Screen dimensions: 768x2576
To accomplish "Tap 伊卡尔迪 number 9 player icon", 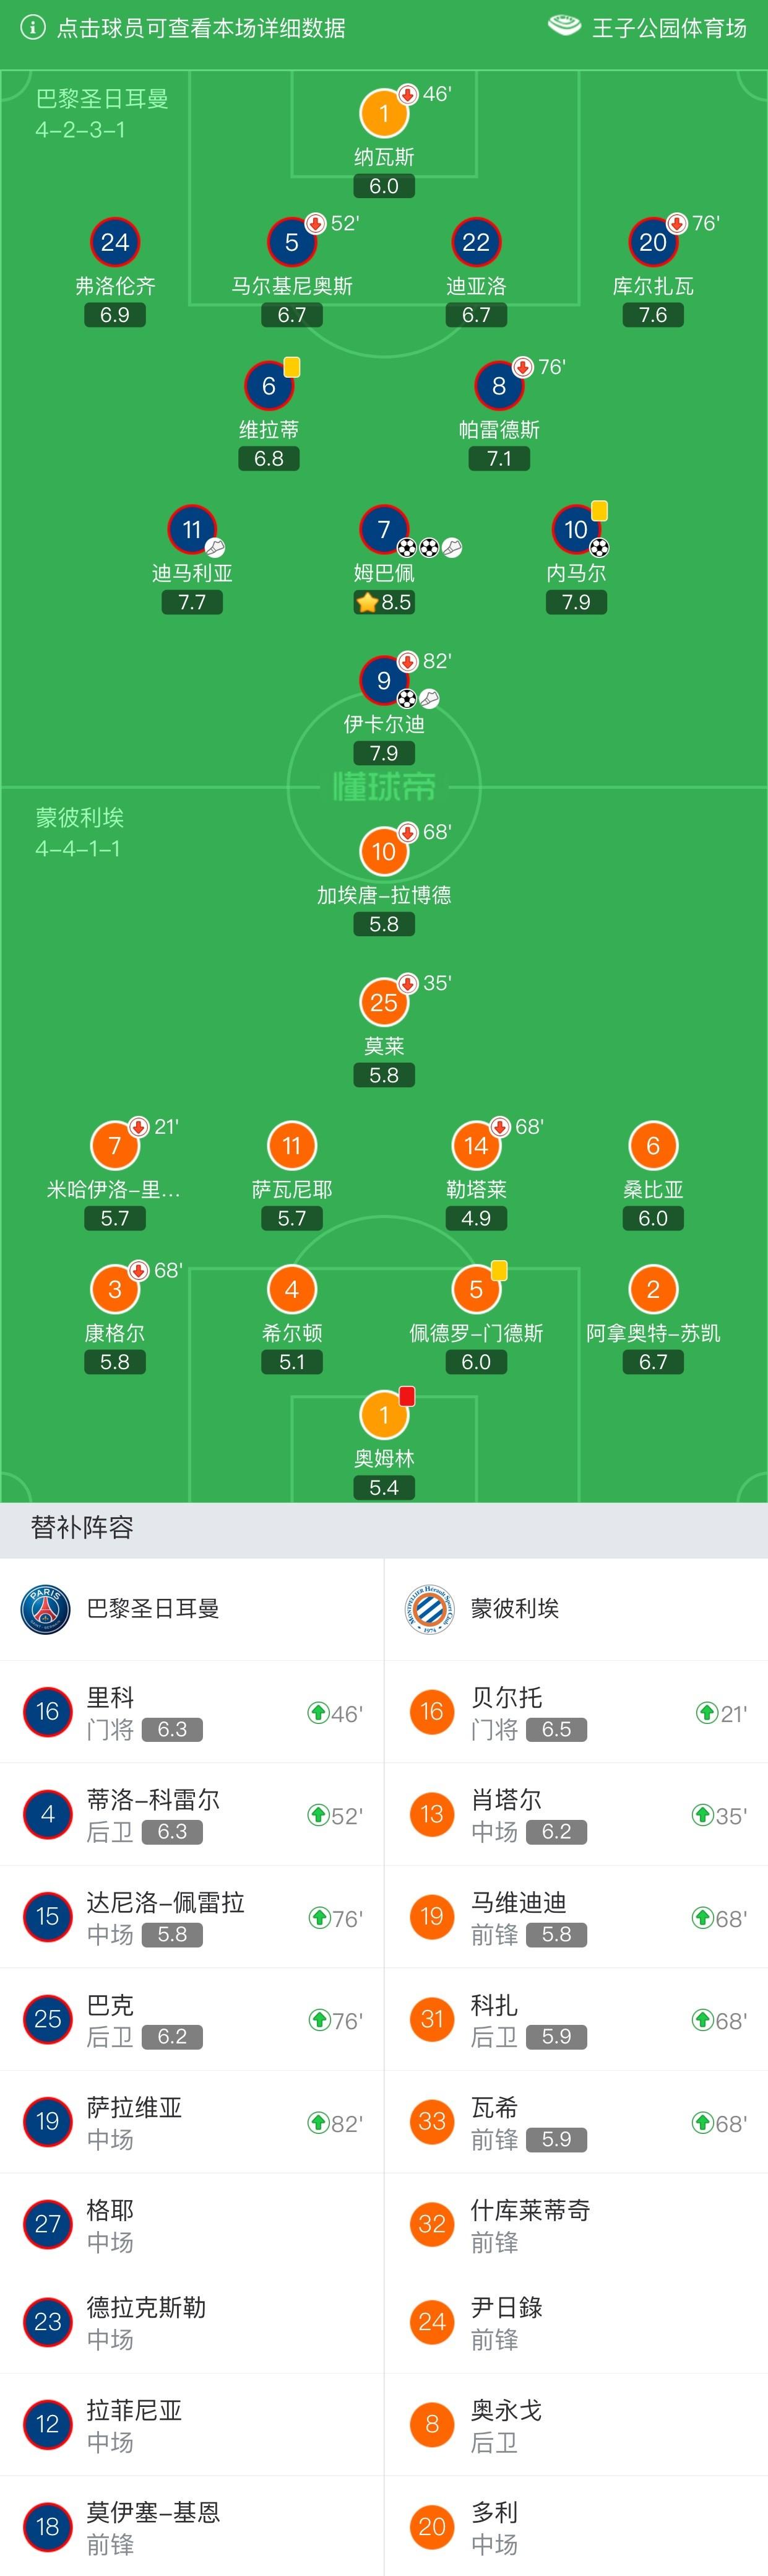I will 384,680.
